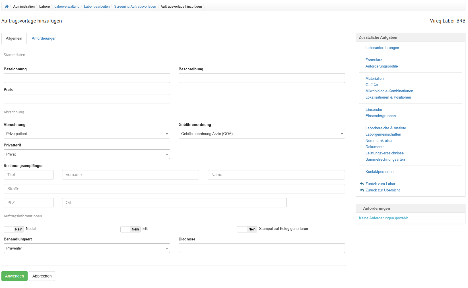The width and height of the screenshot is (468, 288).
Task: Go to Mikrobiologie-Kombinationen
Action: [389, 91]
